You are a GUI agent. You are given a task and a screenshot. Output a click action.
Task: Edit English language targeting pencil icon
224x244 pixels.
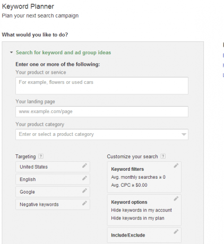[x=84, y=178]
